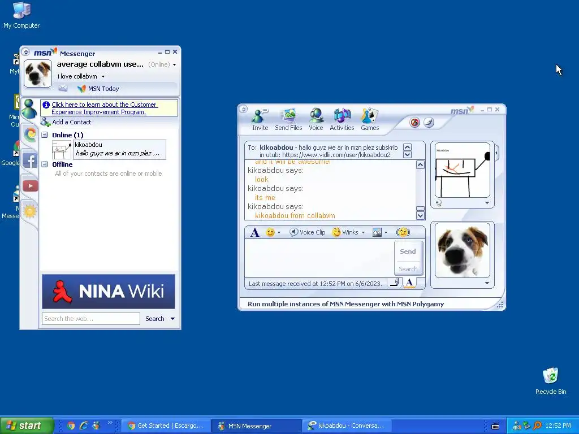Open the menu button in conversation window corner
The width and height of the screenshot is (579, 434).
(243, 109)
